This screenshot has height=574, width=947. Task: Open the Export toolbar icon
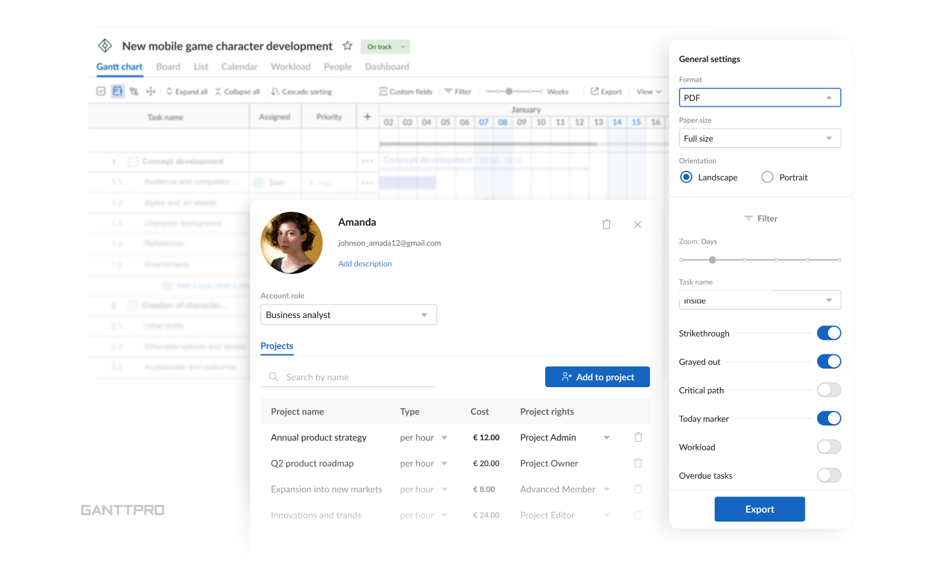(x=605, y=91)
